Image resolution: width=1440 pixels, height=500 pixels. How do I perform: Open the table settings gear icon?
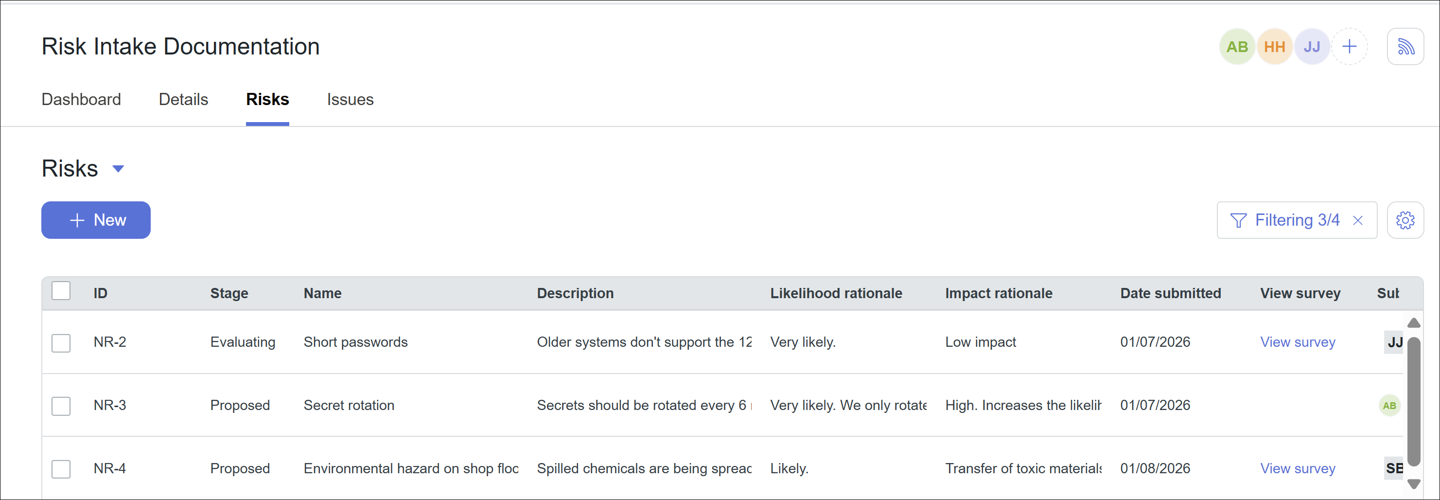point(1405,220)
